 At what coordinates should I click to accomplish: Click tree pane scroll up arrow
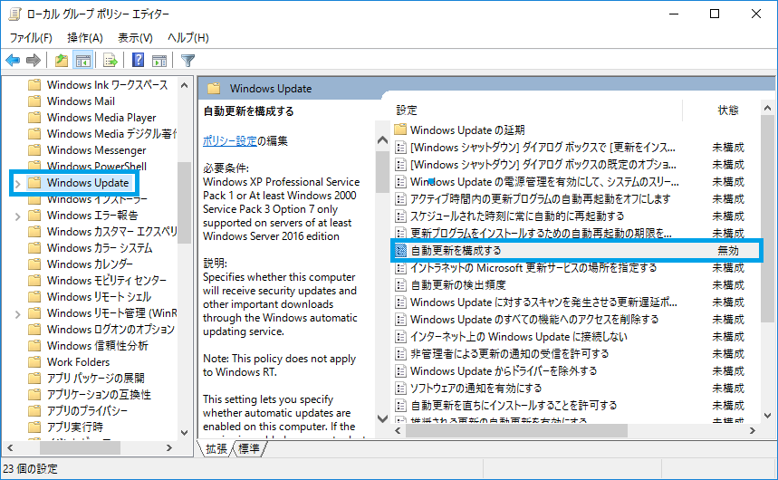point(184,85)
